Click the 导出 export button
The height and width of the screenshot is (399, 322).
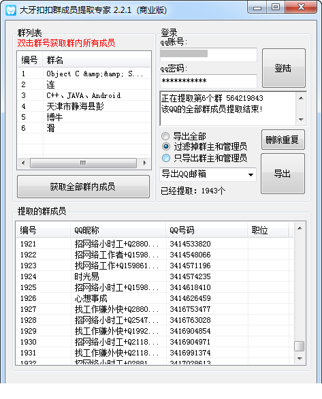(283, 174)
